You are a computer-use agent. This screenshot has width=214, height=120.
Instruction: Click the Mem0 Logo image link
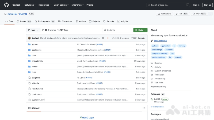click(87, 118)
